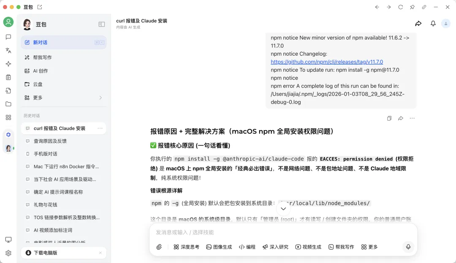Open the user account avatar at top right
This screenshot has width=456, height=263.
point(445,24)
